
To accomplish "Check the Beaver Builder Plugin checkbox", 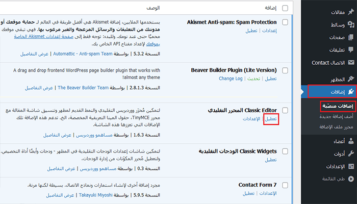I will click(x=285, y=70).
